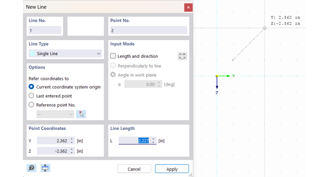Click the Single Line color swatch
329x177 pixels.
coord(32,54)
